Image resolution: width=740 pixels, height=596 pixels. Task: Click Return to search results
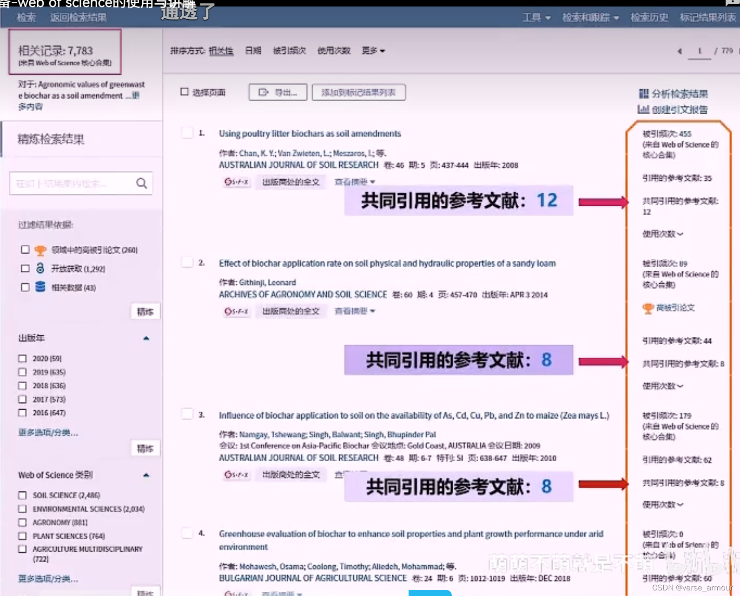click(x=78, y=18)
